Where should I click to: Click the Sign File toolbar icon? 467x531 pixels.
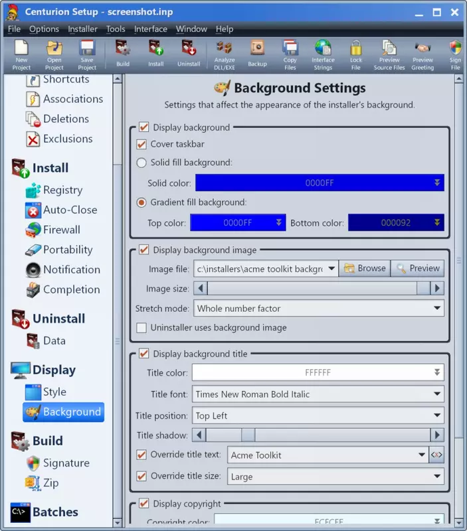[456, 55]
